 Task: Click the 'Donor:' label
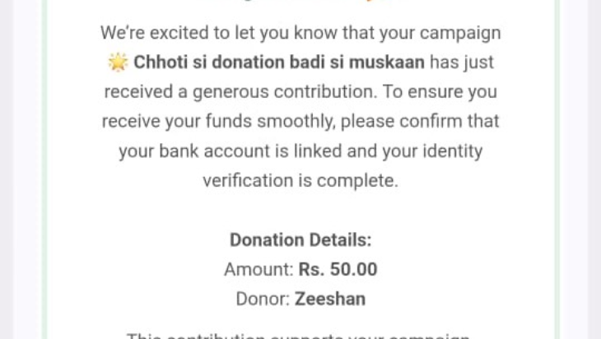click(263, 299)
